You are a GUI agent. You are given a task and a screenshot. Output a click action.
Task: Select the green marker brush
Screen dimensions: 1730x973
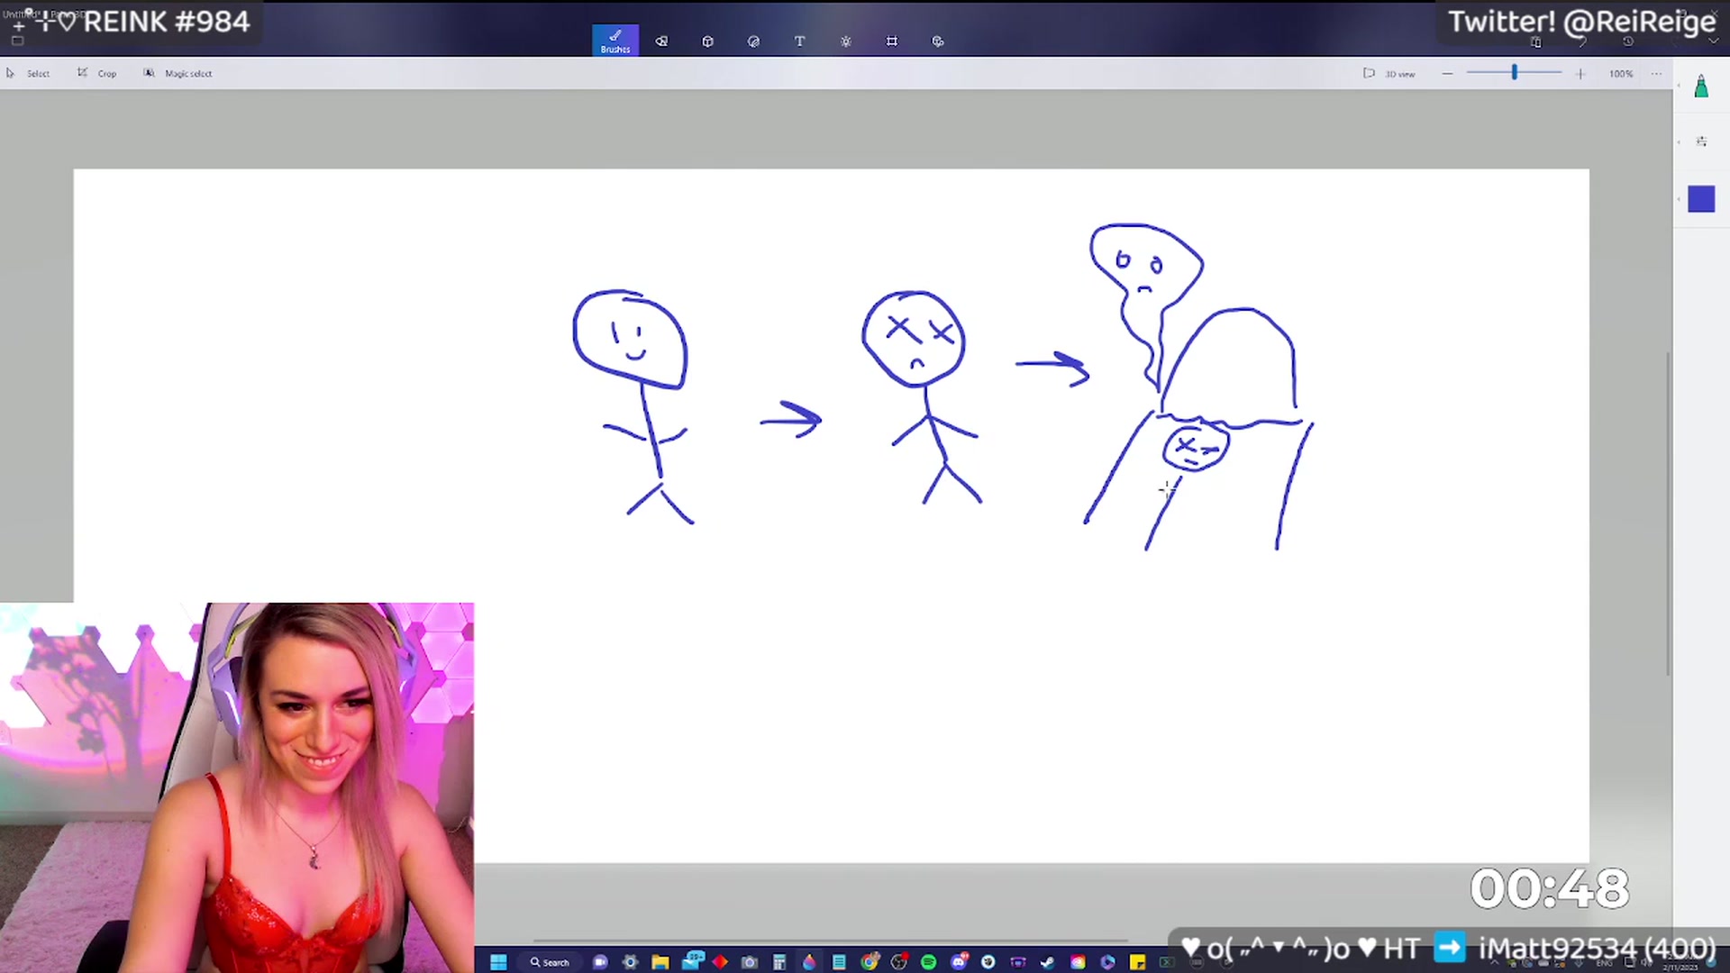point(1701,86)
